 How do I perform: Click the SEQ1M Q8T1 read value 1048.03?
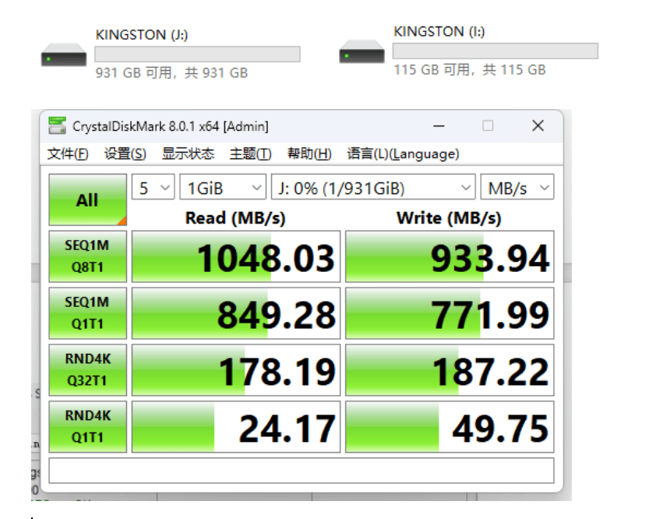[x=236, y=256]
